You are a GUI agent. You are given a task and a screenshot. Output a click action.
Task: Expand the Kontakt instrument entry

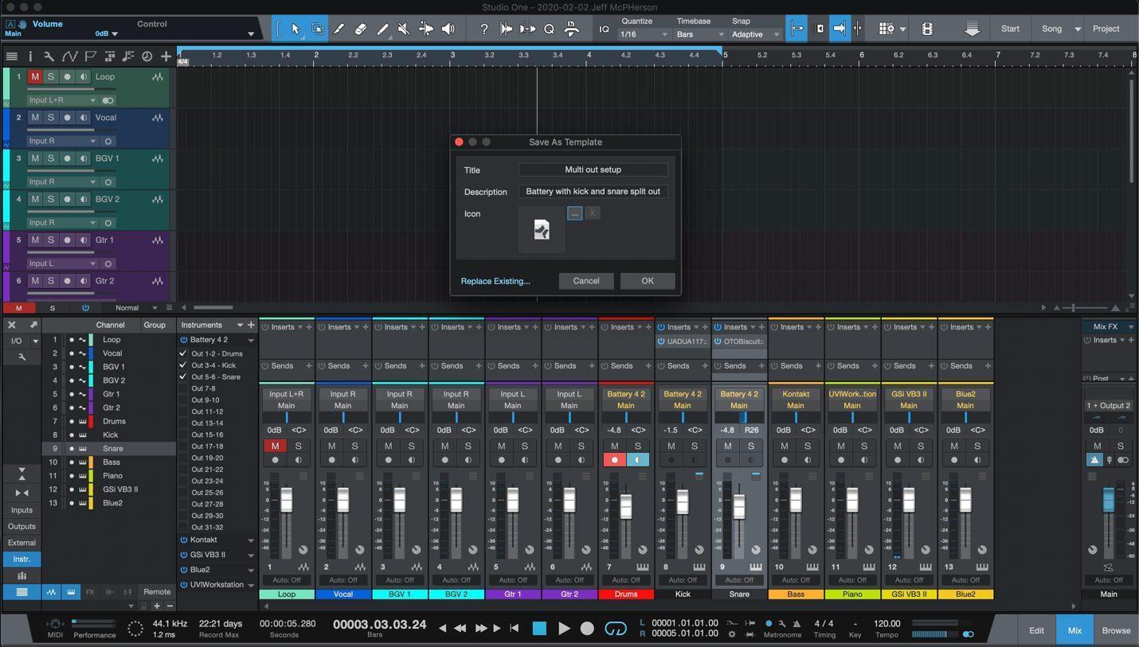[251, 540]
